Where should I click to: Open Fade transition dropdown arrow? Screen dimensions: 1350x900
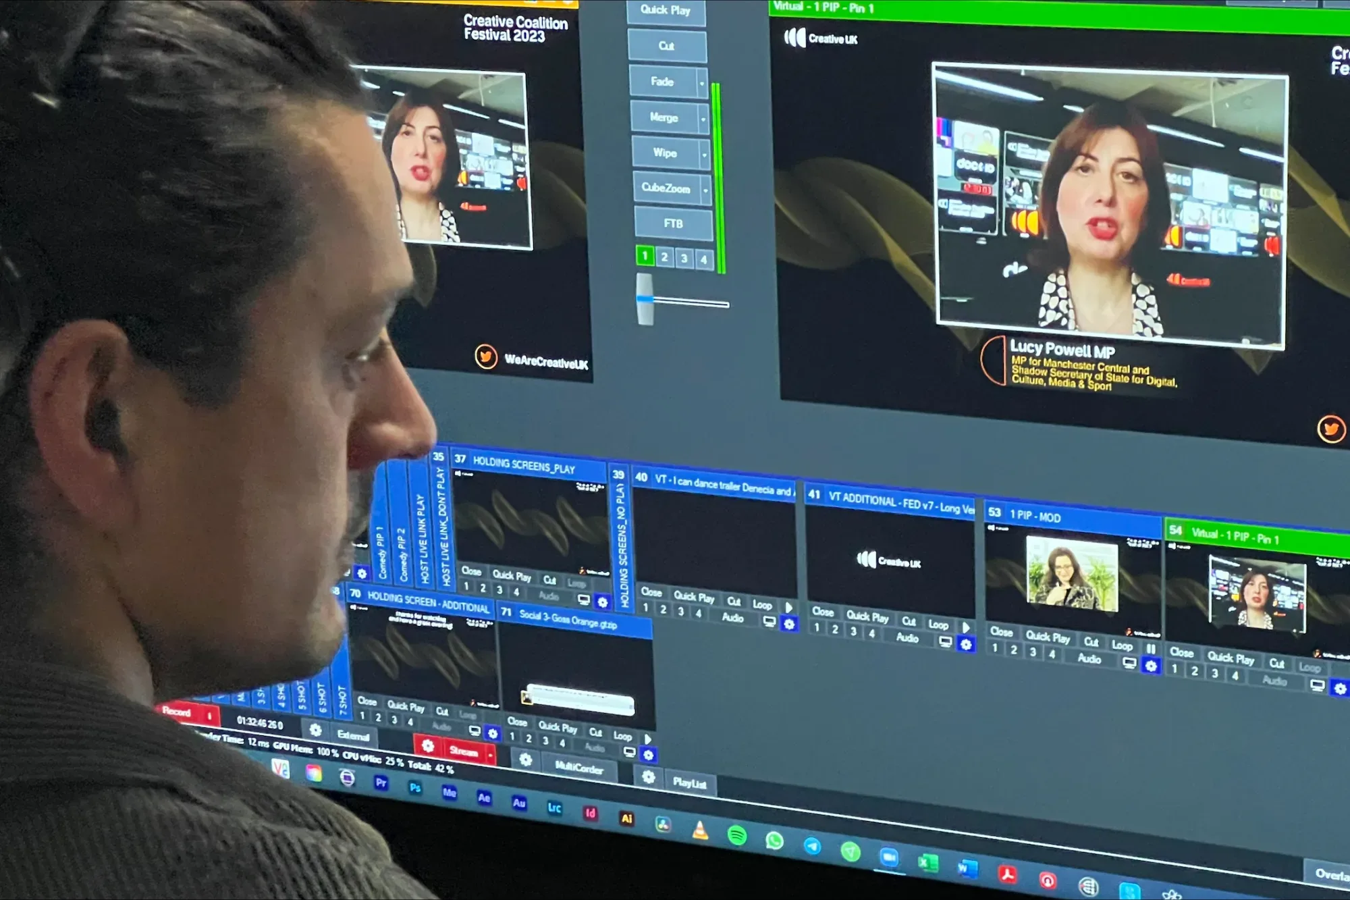702,84
